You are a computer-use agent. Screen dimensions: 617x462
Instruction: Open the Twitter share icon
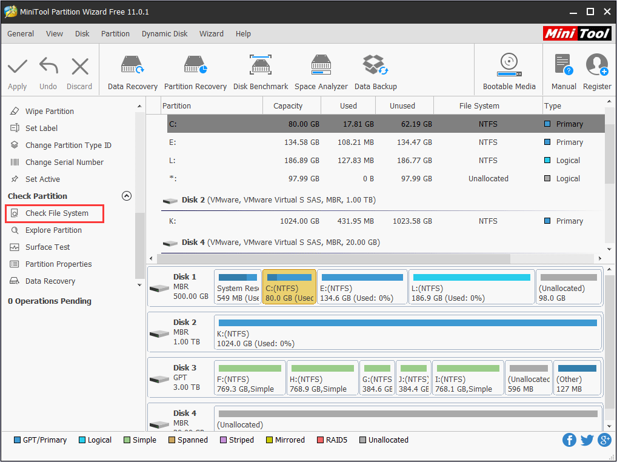point(587,440)
